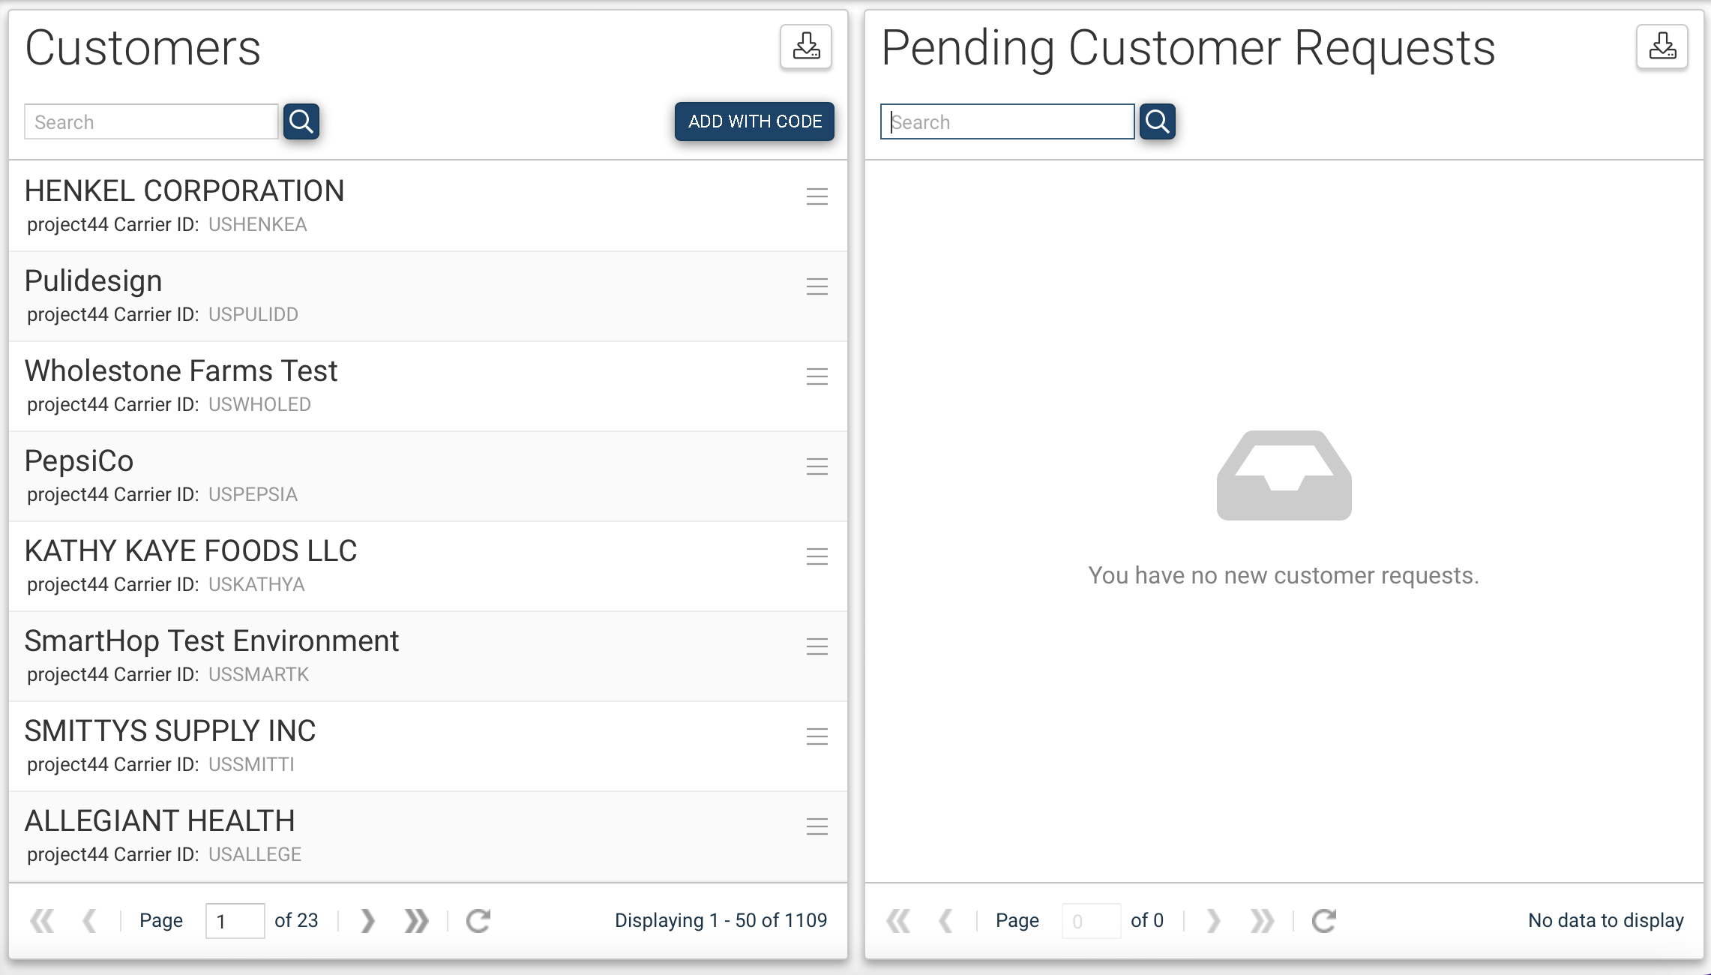
Task: Jump to last page of Customers
Action: (416, 920)
